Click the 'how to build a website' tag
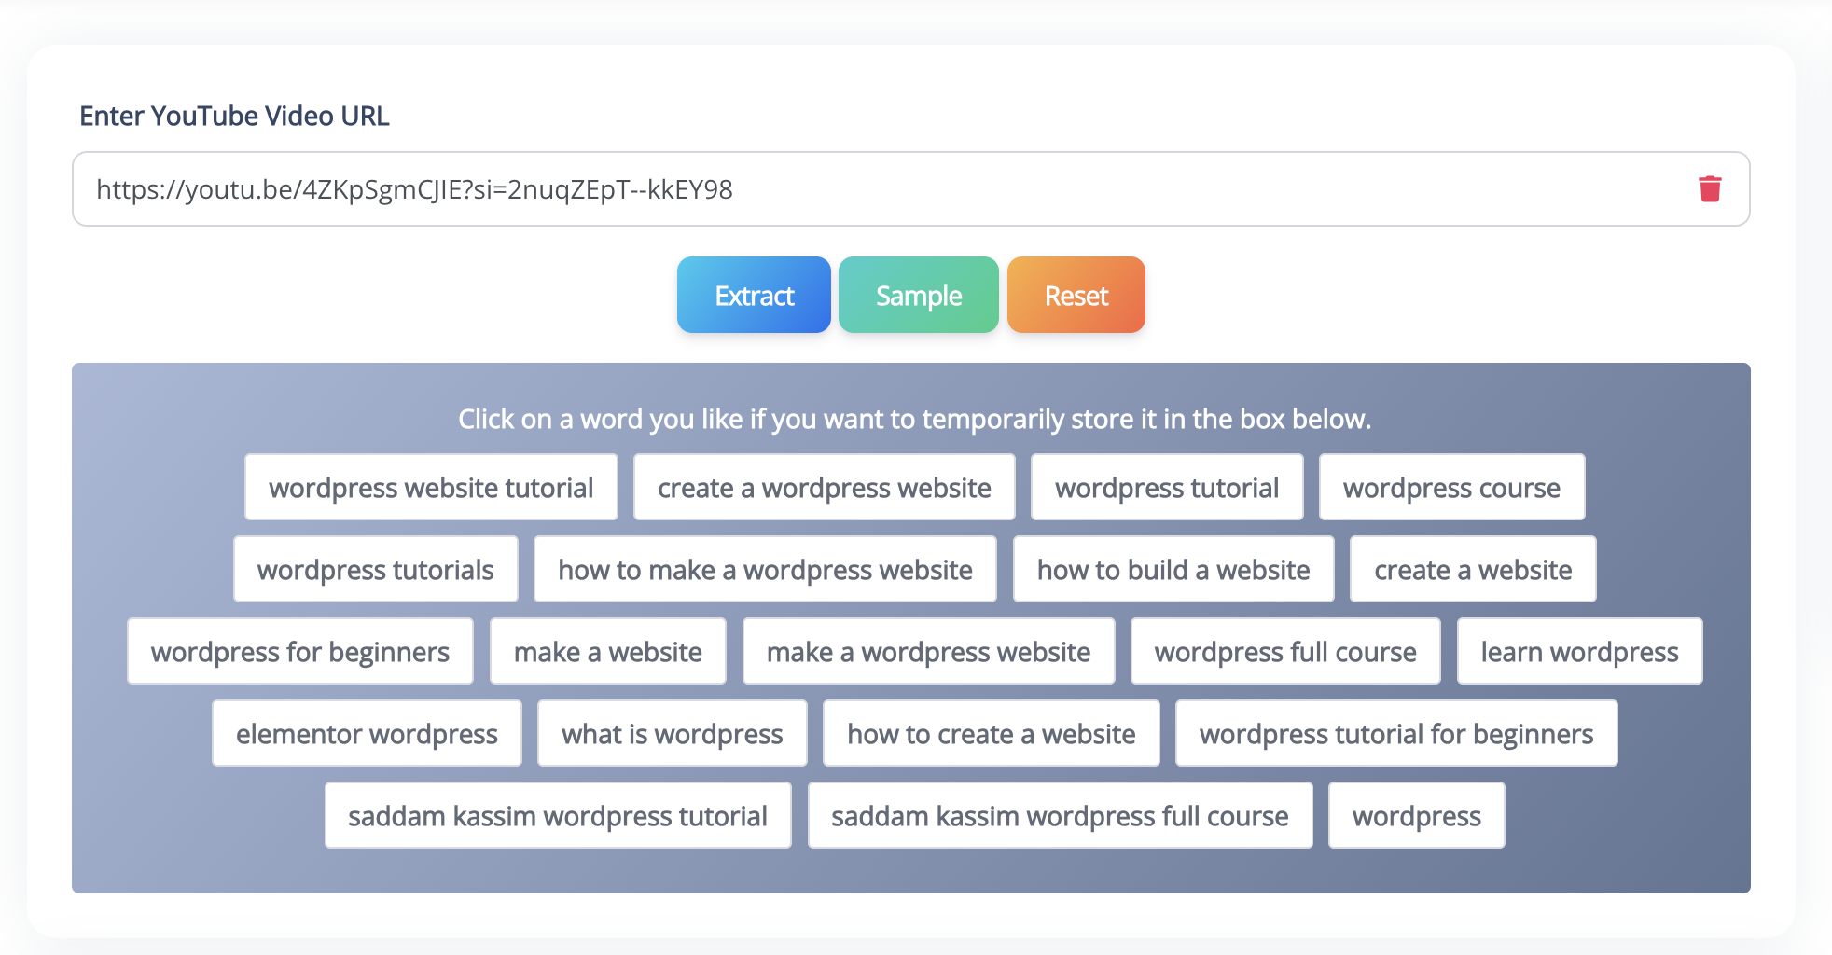Screen dimensions: 1832x955 [x=1173, y=569]
